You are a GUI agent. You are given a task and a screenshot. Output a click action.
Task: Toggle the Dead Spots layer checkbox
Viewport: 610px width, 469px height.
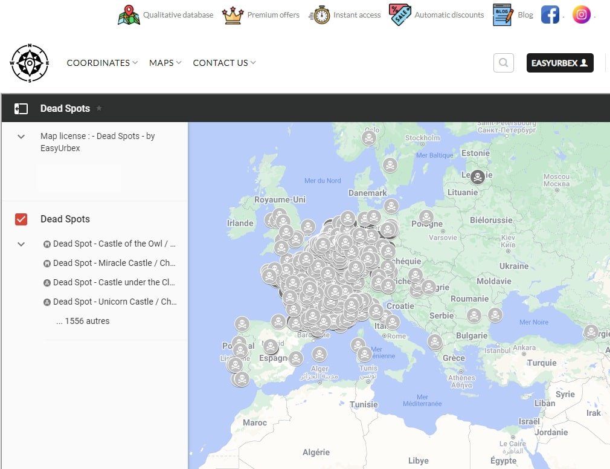pyautogui.click(x=21, y=219)
